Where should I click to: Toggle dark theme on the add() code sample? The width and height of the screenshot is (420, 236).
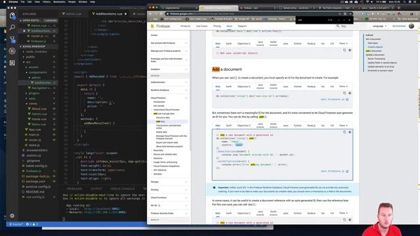pyautogui.click(x=350, y=132)
